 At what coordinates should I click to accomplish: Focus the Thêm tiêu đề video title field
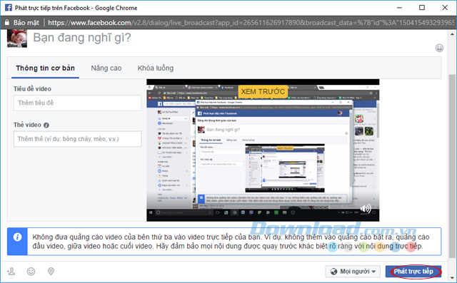pos(78,103)
